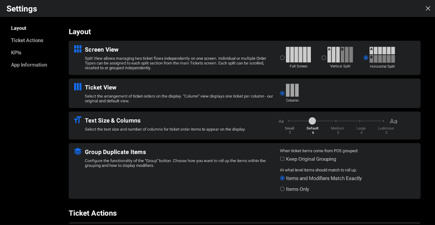The height and width of the screenshot is (225, 435).
Task: Click the Group Duplicate Items layers icon
Action: (78, 151)
